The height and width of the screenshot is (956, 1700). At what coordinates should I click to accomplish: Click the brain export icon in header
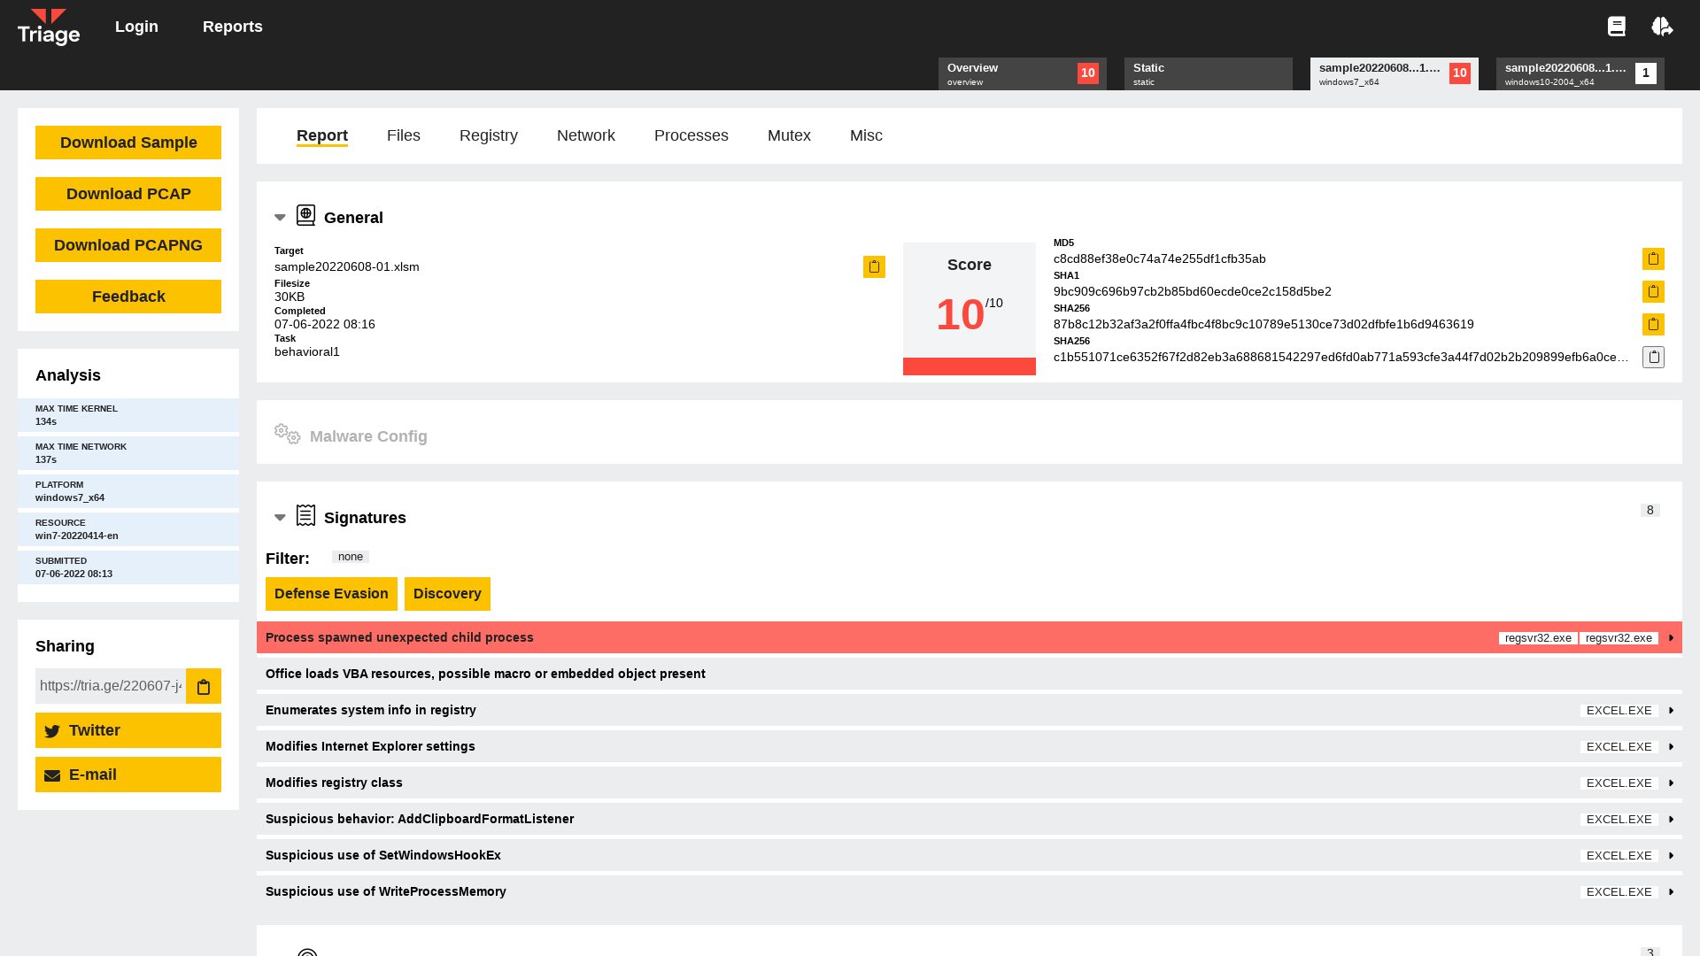[x=1663, y=26]
